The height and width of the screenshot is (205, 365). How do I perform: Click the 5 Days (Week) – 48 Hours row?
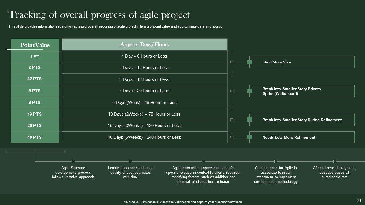pos(144,102)
